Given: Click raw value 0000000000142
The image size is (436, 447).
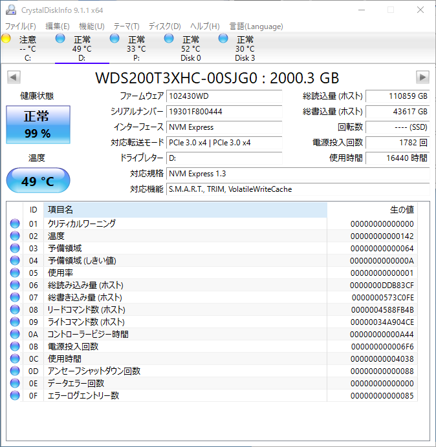Looking at the screenshot, I should tap(382, 236).
